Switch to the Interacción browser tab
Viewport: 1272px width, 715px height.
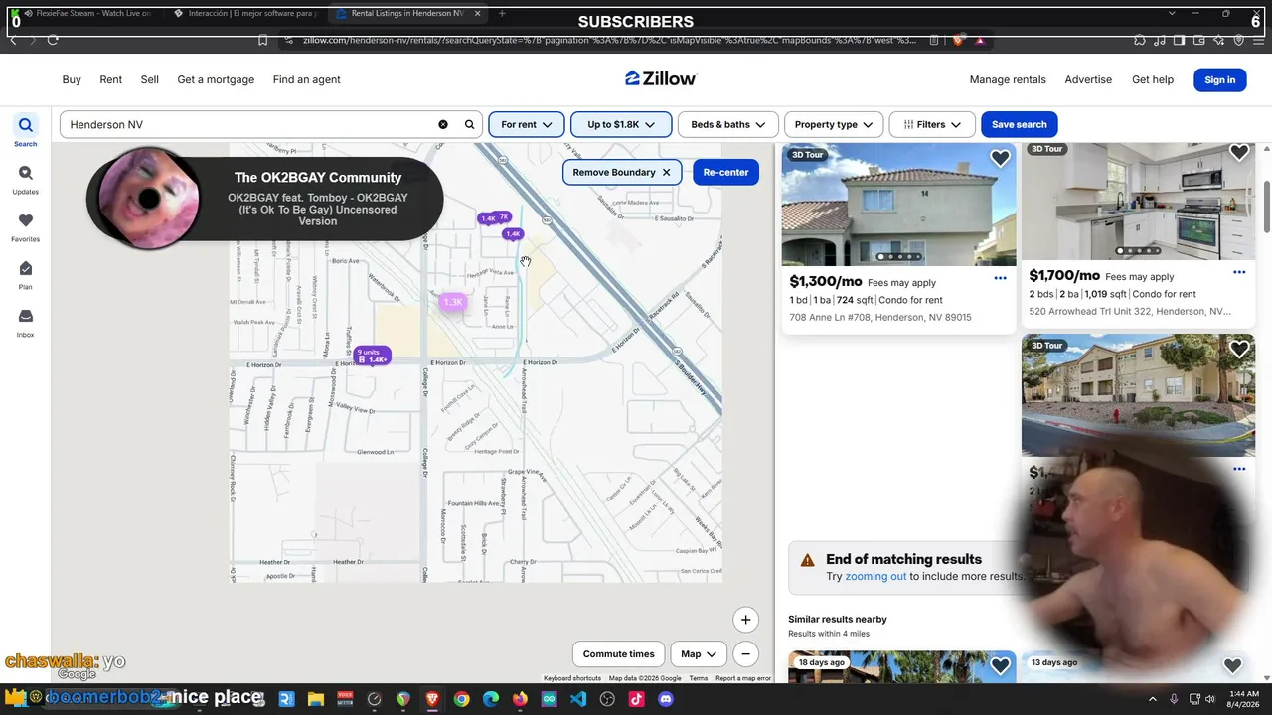point(244,14)
